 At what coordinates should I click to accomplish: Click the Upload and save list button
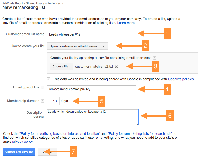19,152
